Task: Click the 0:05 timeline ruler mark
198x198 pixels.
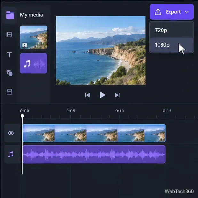Action: [x=71, y=111]
